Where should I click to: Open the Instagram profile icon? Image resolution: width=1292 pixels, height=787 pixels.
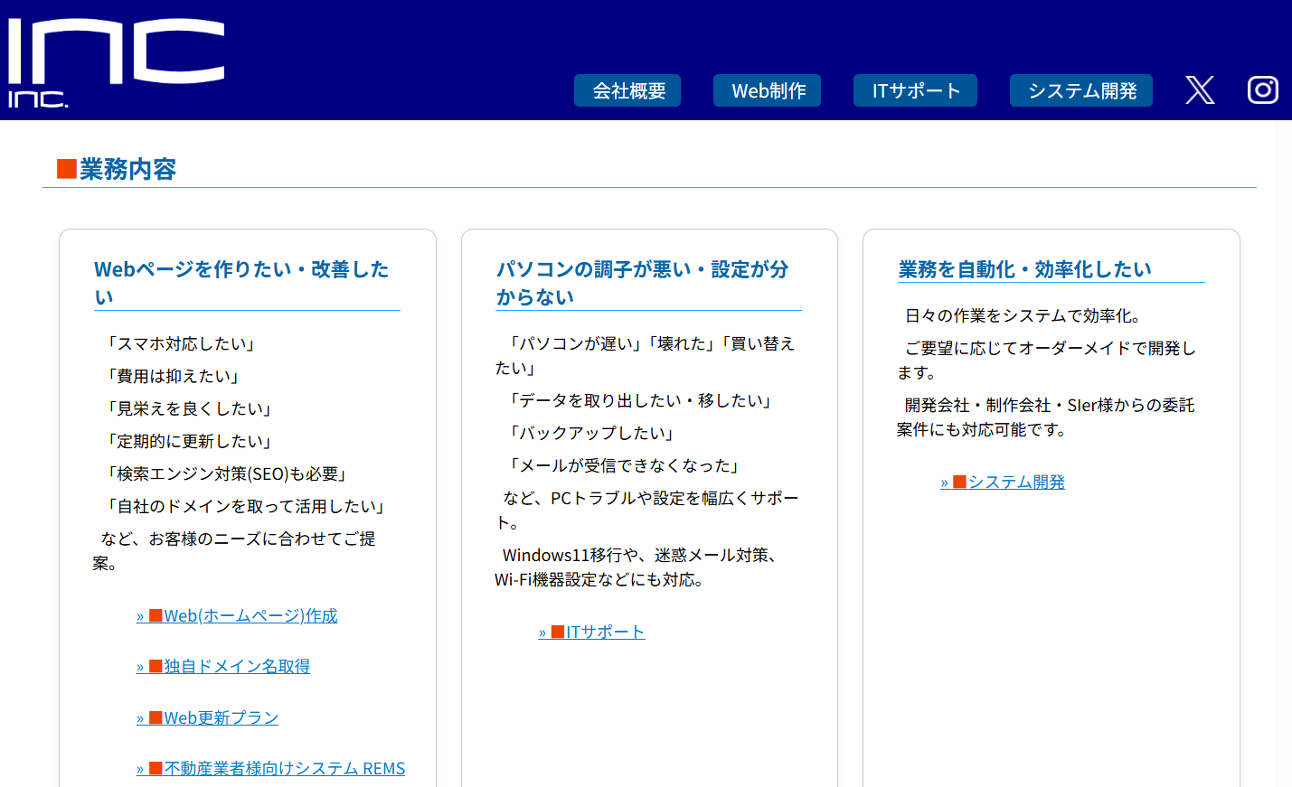pos(1262,89)
